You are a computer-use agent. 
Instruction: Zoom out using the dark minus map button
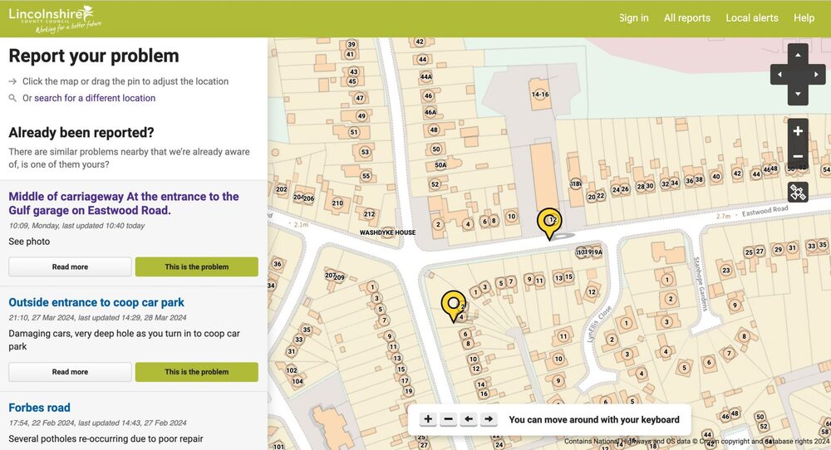tap(798, 157)
